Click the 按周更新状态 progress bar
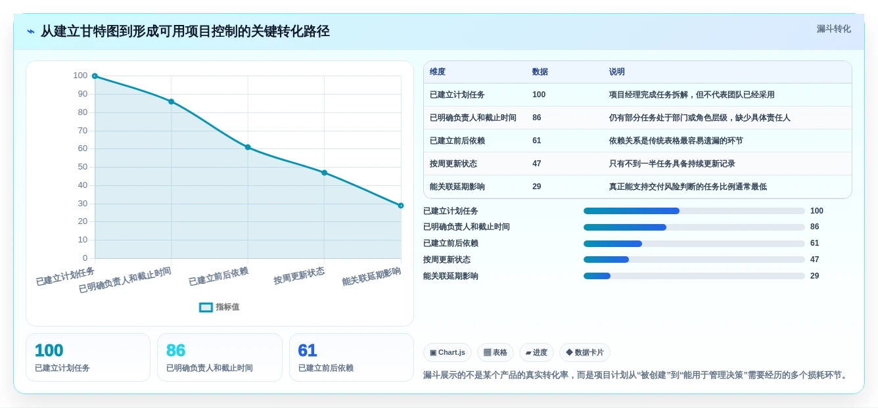The width and height of the screenshot is (878, 408). [x=694, y=260]
